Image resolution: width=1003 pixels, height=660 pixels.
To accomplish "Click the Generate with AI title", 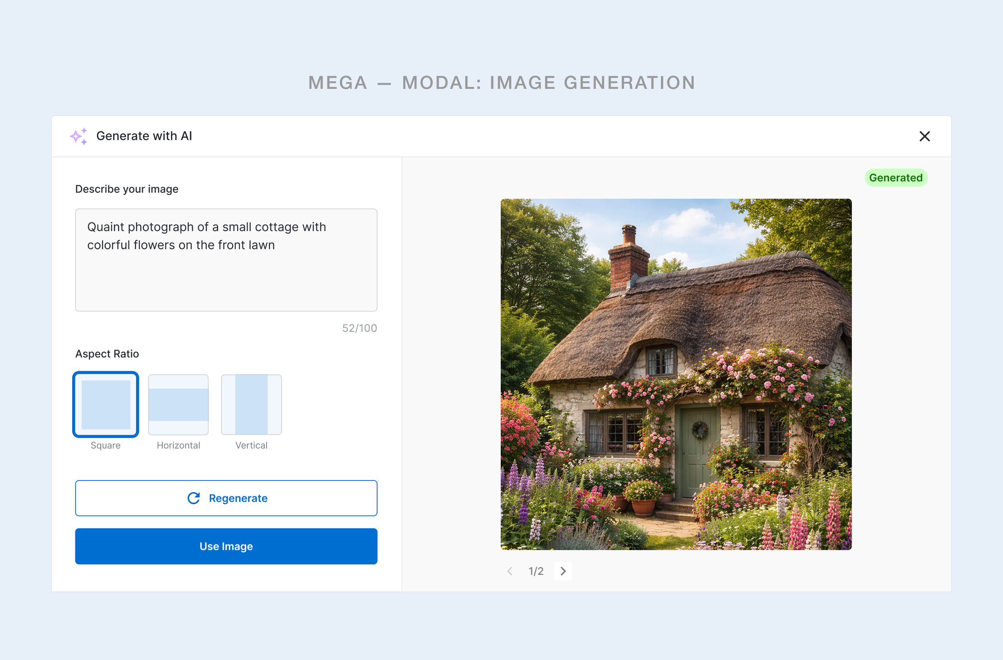I will [144, 136].
